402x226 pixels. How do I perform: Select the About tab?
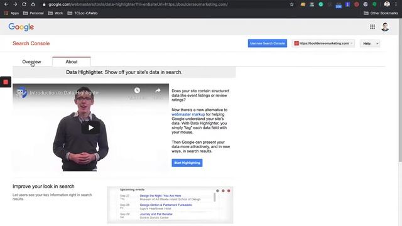coord(72,62)
